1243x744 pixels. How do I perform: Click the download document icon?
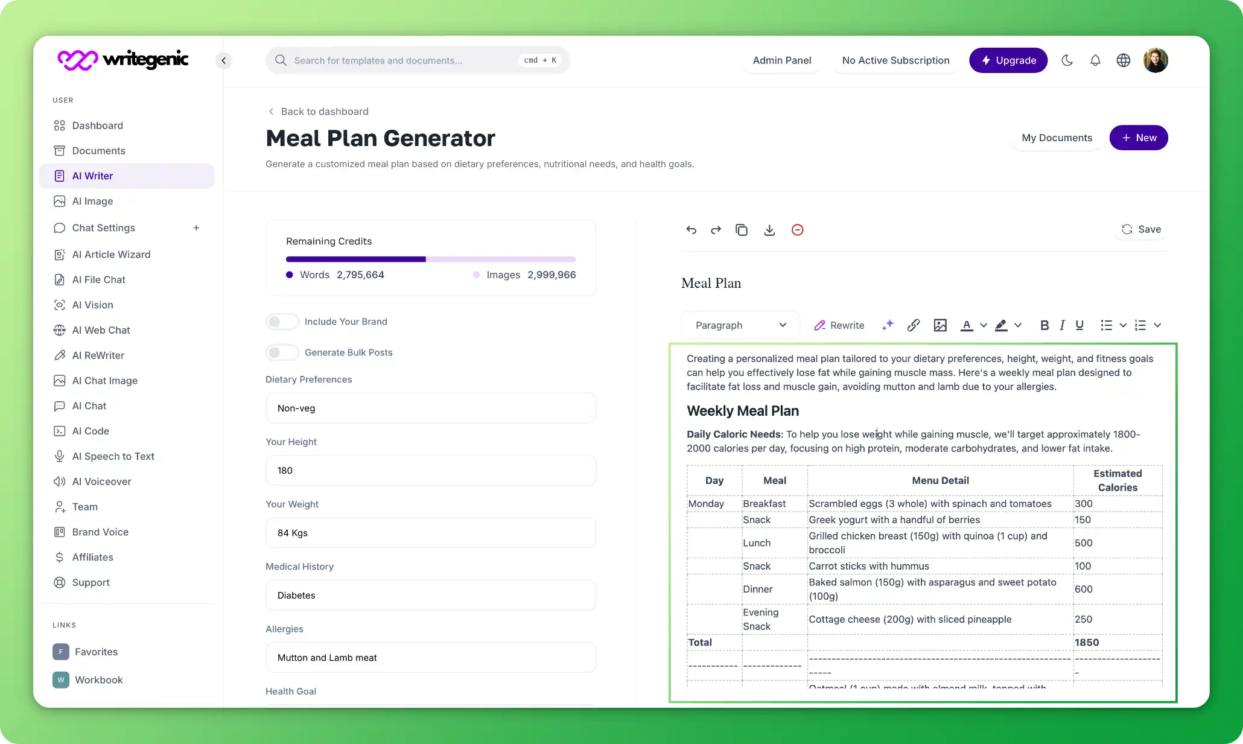769,229
